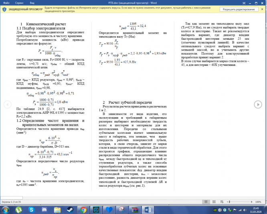Open WinRAR from taskbar
Image resolution: width=267 pixels, height=214 pixels.
pos(135,210)
